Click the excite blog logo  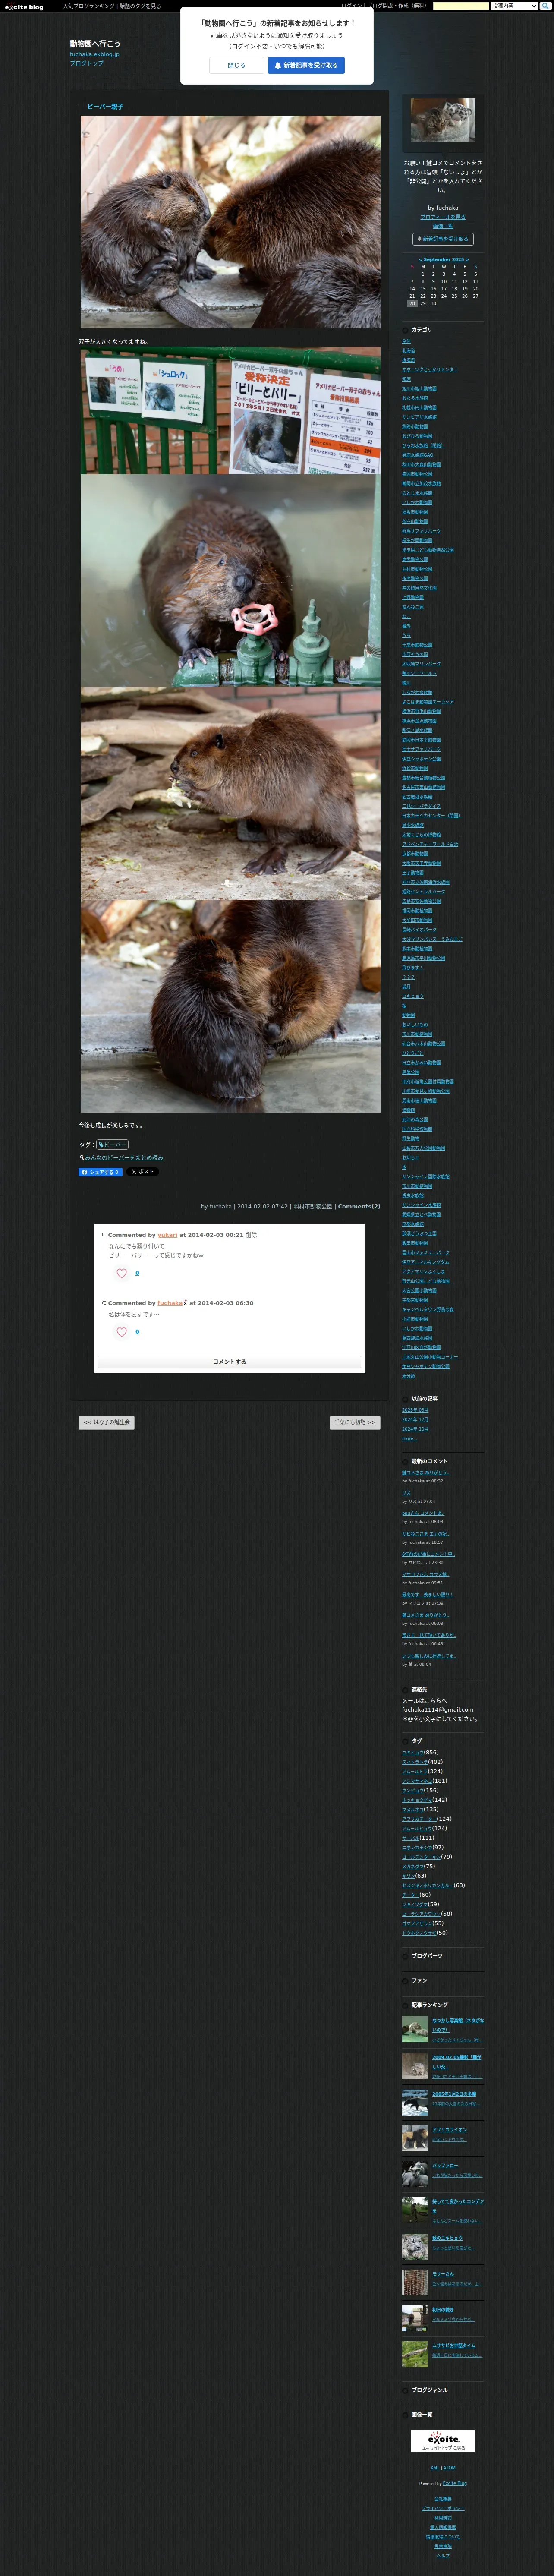coord(24,7)
